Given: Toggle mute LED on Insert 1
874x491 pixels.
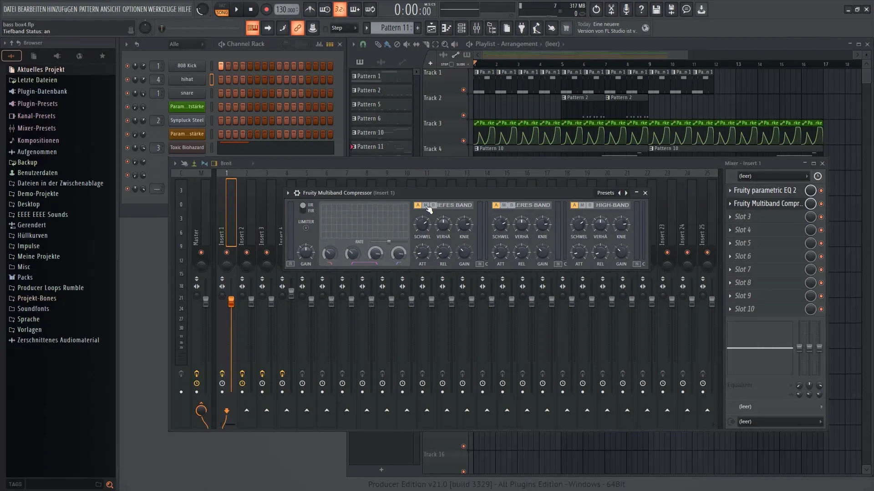Looking at the screenshot, I should [227, 252].
